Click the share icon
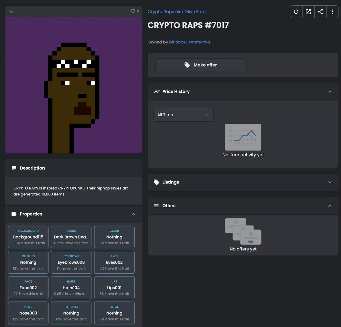This screenshot has height=327, width=341. point(320,12)
